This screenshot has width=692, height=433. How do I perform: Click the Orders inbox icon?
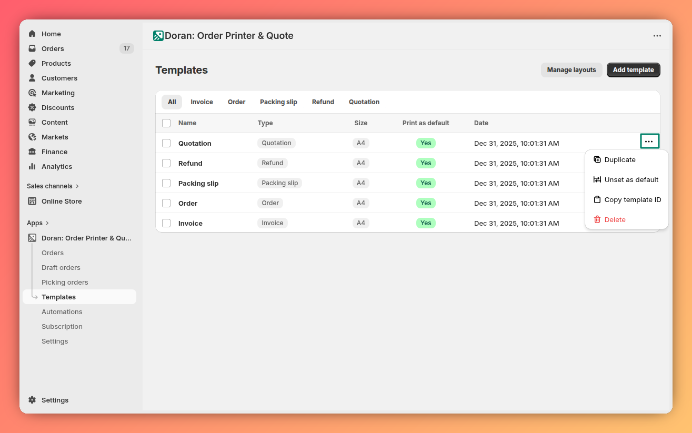(x=32, y=48)
